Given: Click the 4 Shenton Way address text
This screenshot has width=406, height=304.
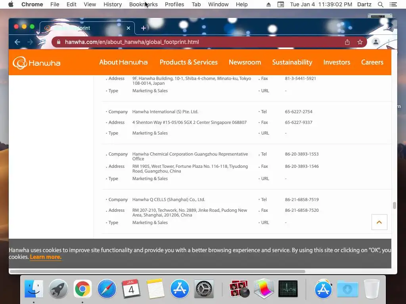Looking at the screenshot, I should (x=189, y=122).
